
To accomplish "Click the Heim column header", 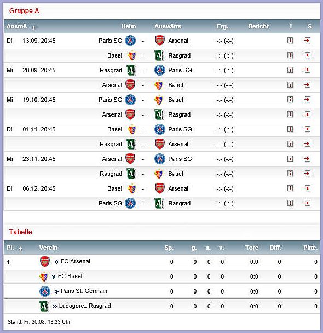I will (x=129, y=26).
